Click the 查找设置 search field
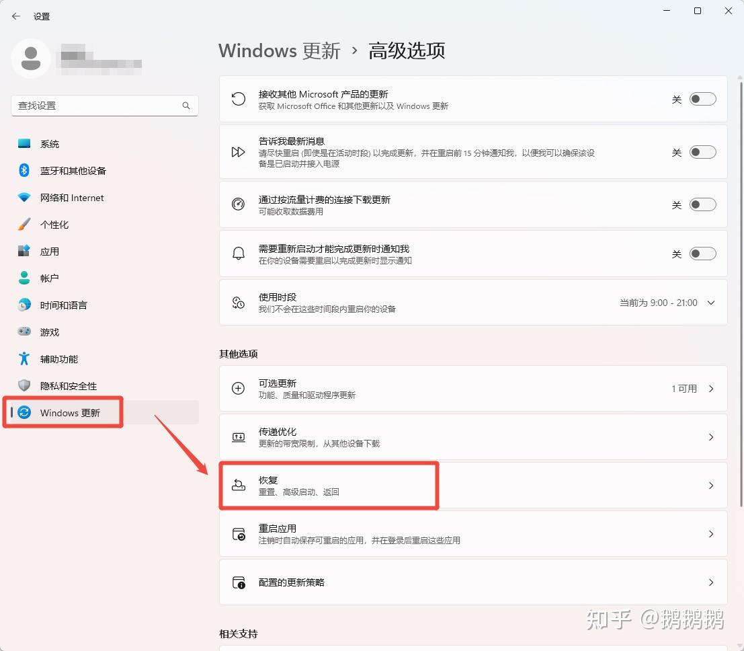744x651 pixels. 104,106
